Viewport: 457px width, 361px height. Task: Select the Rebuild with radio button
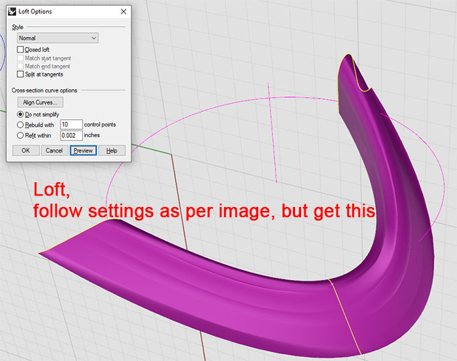(20, 125)
